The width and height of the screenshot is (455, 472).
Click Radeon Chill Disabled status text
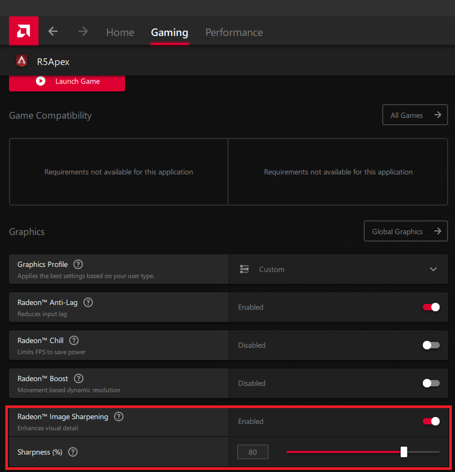tap(252, 345)
